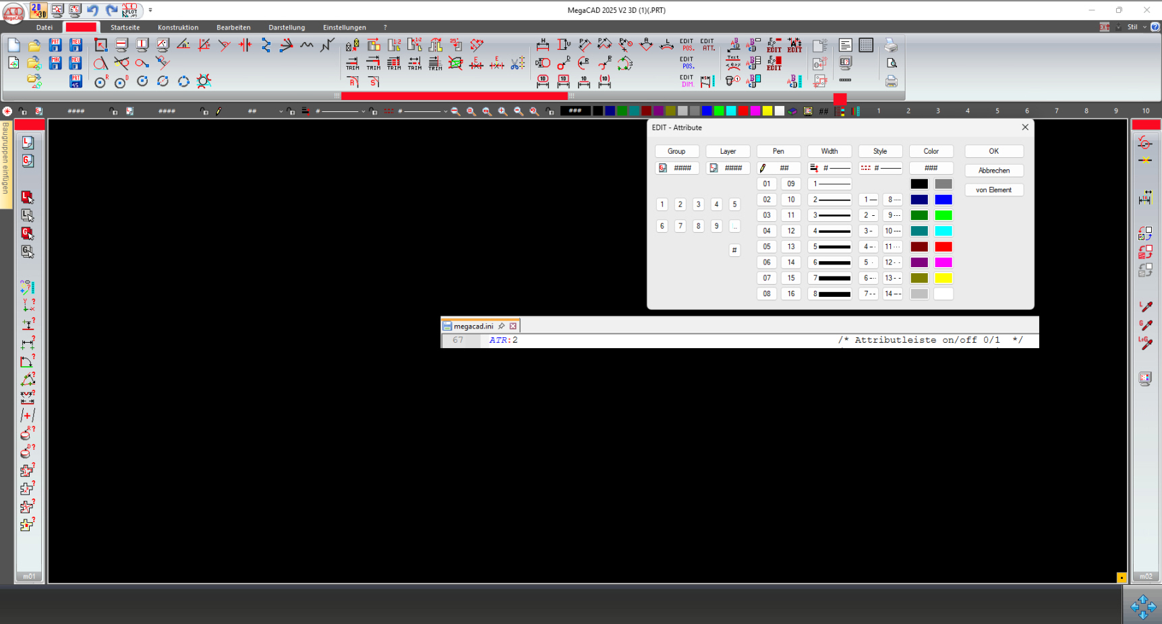Pick the yellow swatch in the top attribute bar

[x=767, y=111]
